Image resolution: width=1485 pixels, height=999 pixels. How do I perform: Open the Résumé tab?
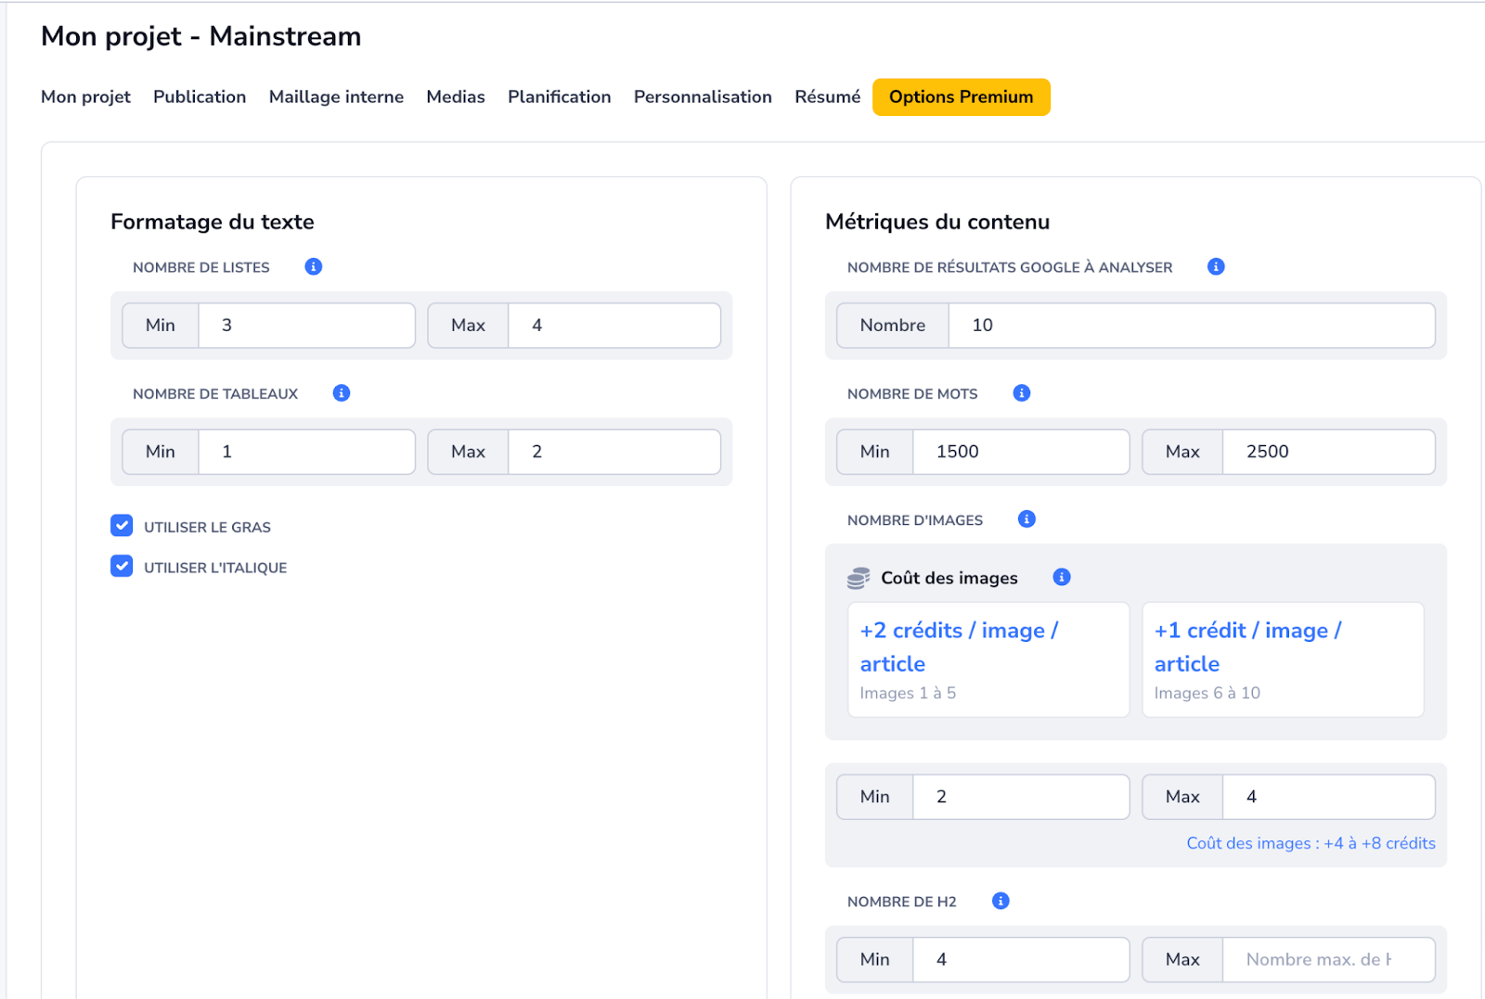828,96
